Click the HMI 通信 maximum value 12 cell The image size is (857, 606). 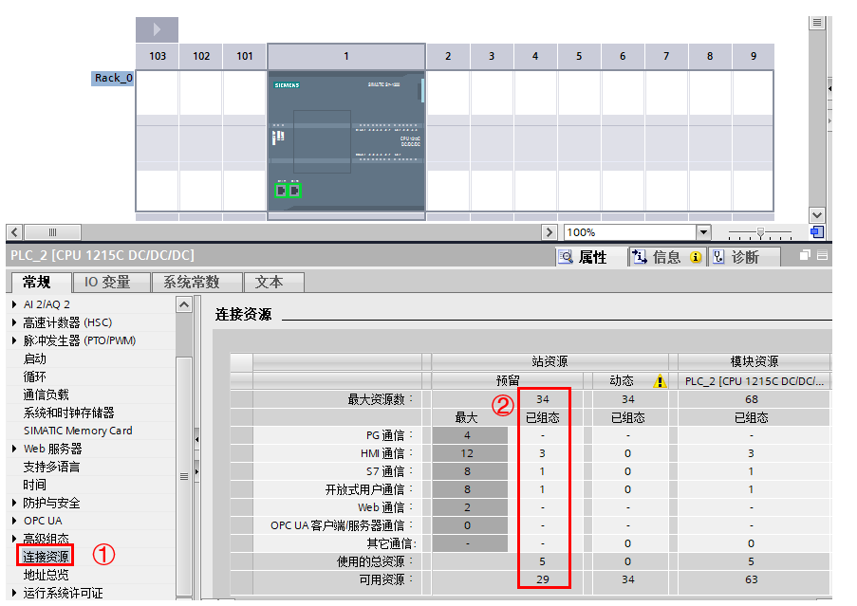tap(468, 453)
